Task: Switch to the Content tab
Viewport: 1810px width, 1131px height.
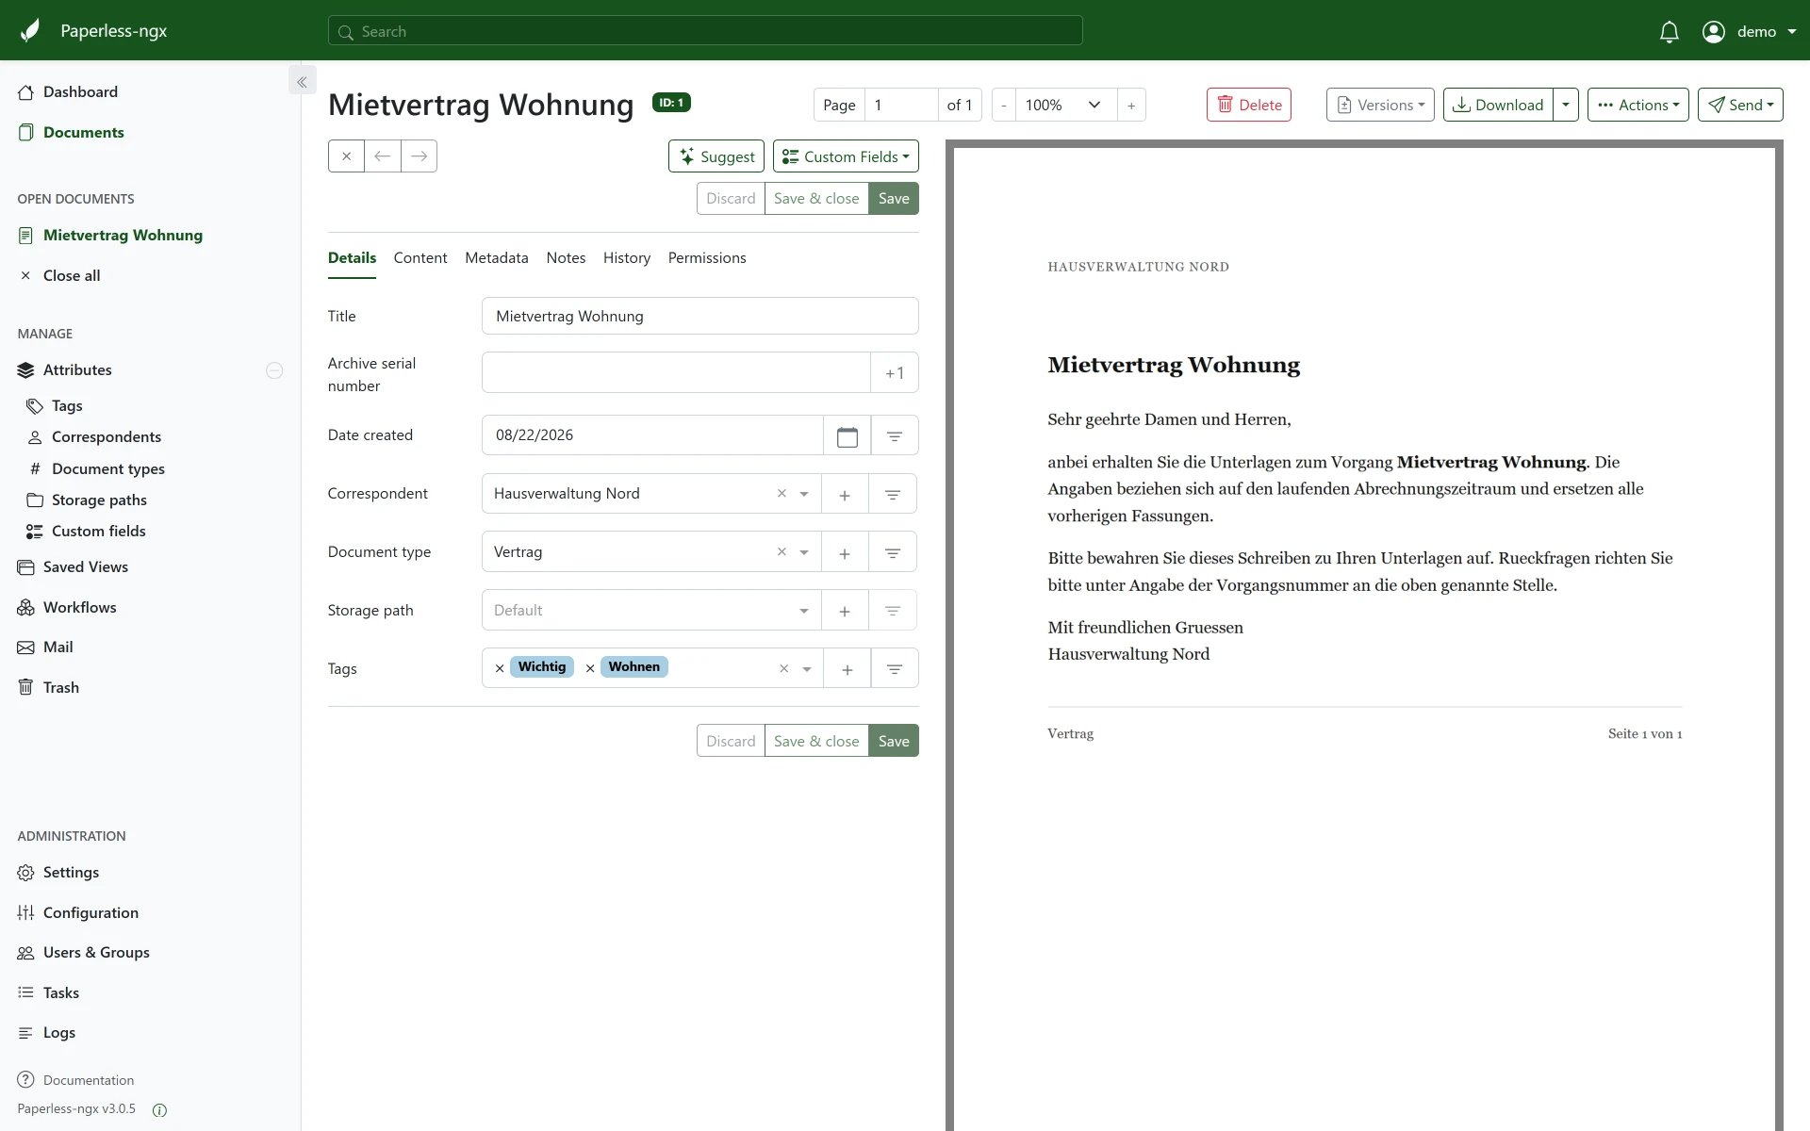Action: pyautogui.click(x=420, y=258)
